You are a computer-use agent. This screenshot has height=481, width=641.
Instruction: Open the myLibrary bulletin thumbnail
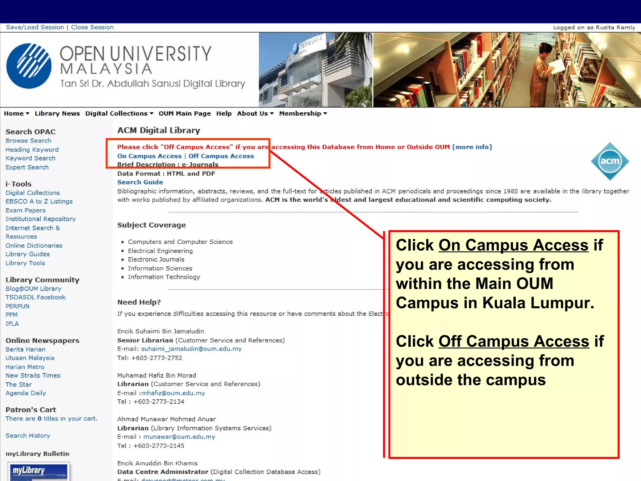click(x=39, y=472)
